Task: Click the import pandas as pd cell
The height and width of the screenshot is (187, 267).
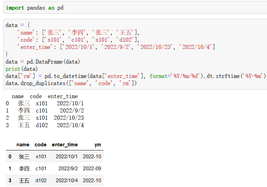Action: click(35, 8)
